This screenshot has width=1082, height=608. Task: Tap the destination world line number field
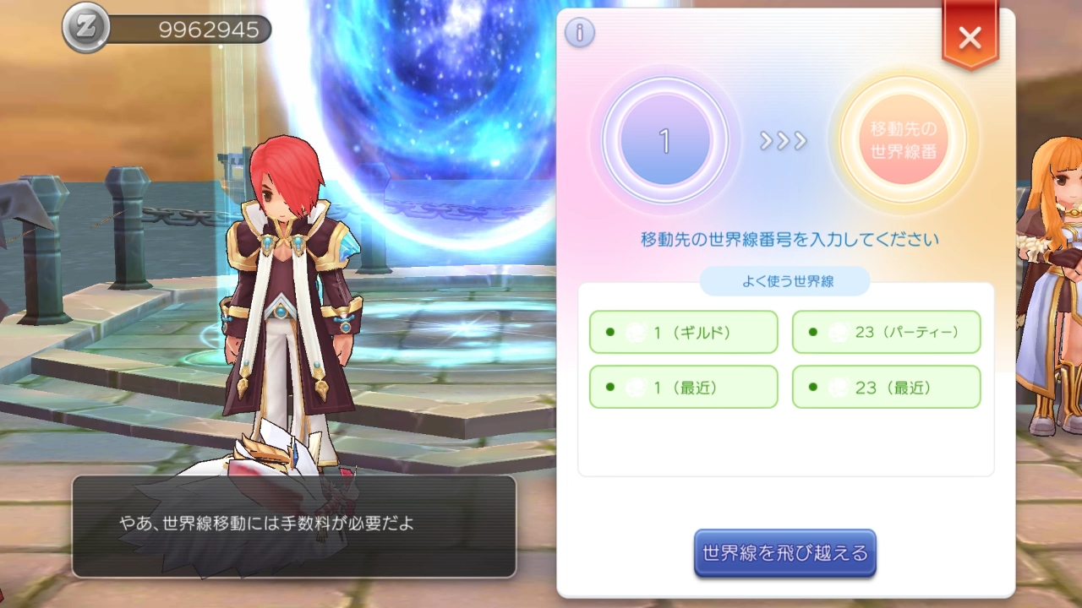[905, 140]
